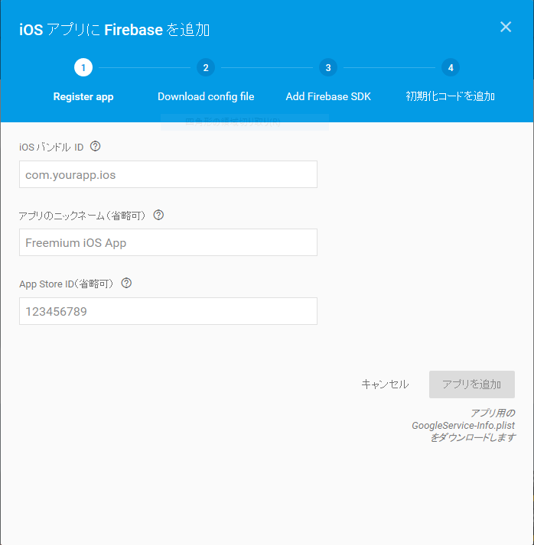
Task: Select step 4 circle in wizard
Action: click(x=451, y=67)
